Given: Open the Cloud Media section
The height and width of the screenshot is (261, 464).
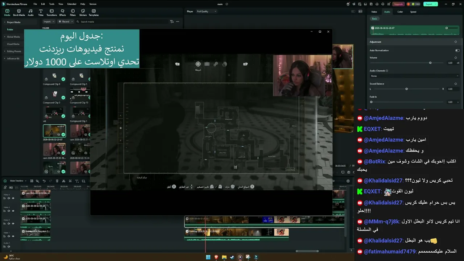Looking at the screenshot, I should click(13, 44).
